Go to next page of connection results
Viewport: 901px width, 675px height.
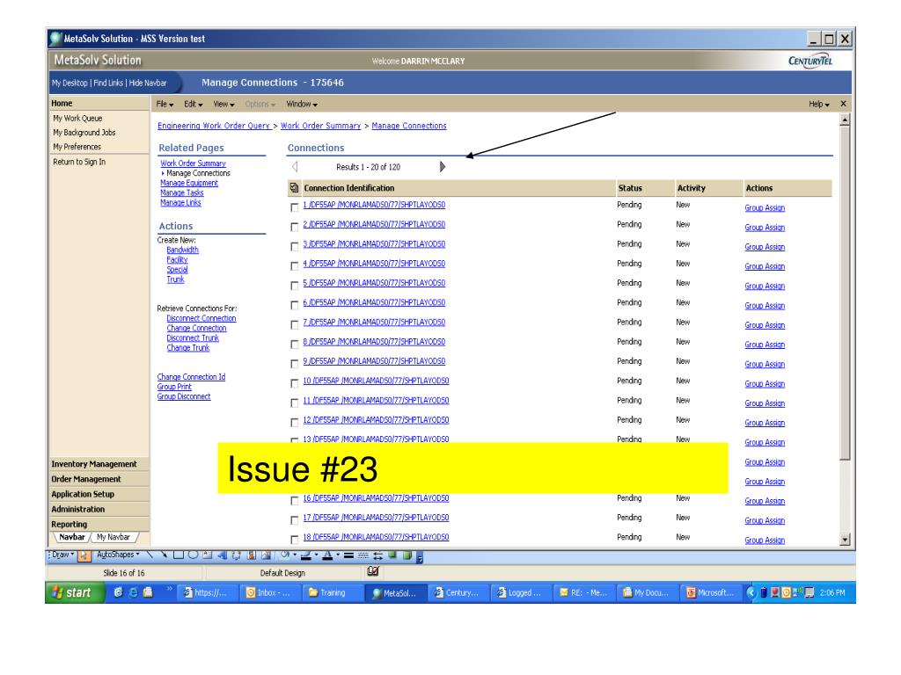(x=443, y=166)
